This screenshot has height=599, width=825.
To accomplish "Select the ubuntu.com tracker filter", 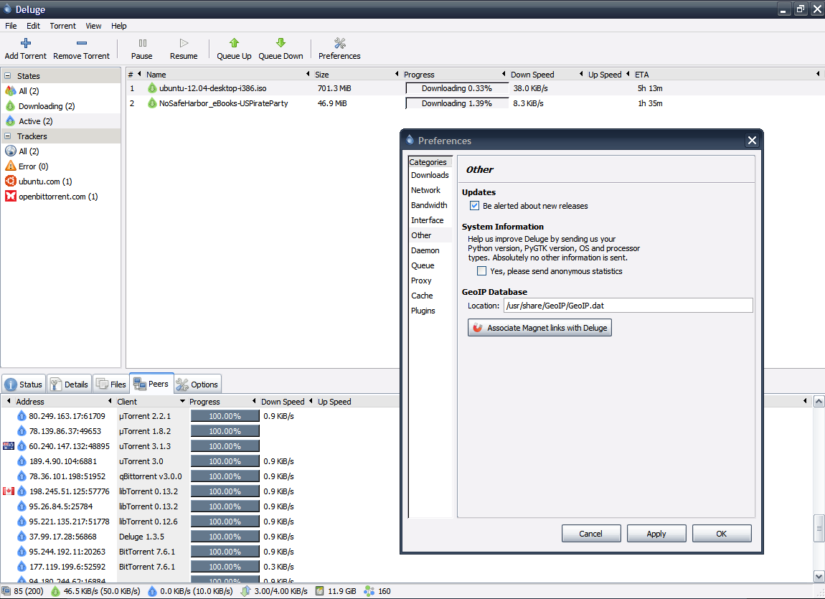I will click(45, 181).
